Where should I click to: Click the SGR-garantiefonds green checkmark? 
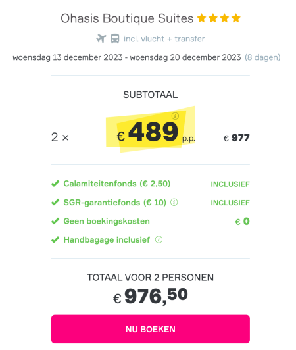(x=55, y=202)
